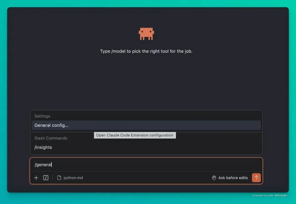Click the plus icon to add attachment
296x204 pixels.
click(36, 178)
